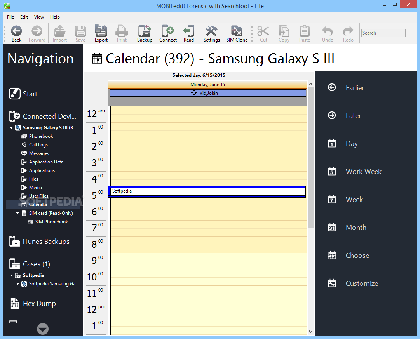Click the Cut scissors icon
This screenshot has height=339, width=420.
[x=263, y=31]
